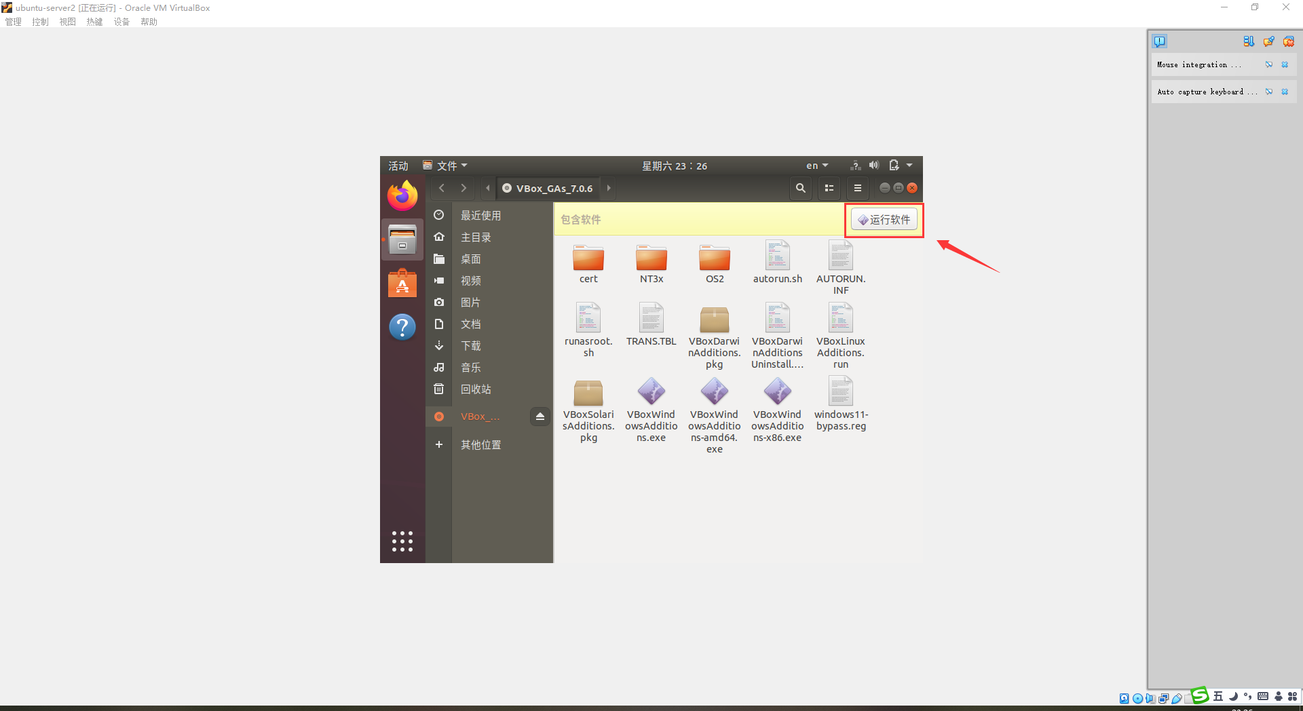The width and height of the screenshot is (1303, 711).
Task: Open the Files hamburger menu
Action: [x=858, y=188]
